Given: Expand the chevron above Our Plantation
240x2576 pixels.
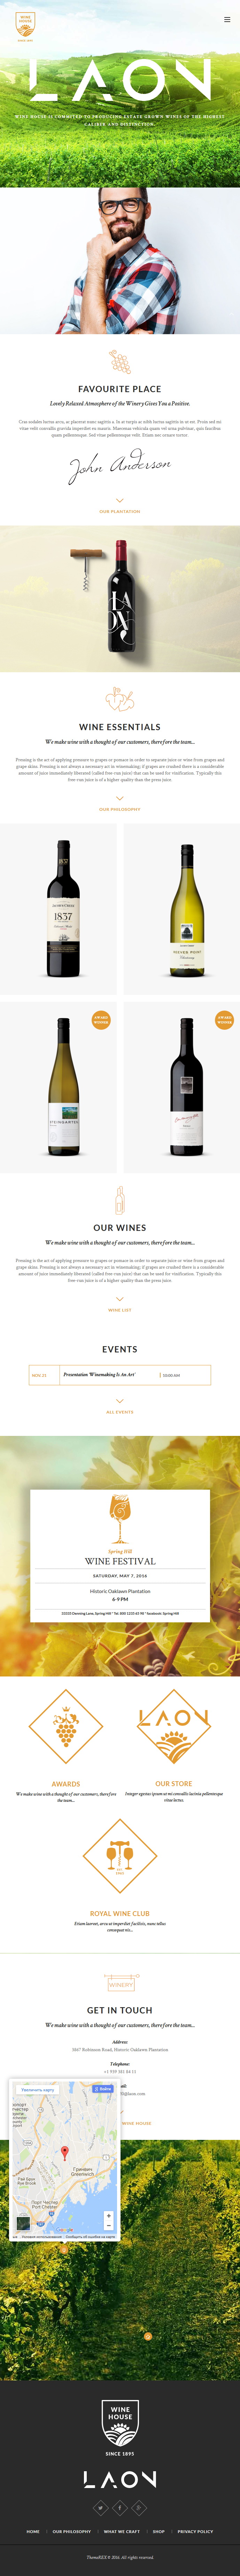Looking at the screenshot, I should pyautogui.click(x=119, y=500).
